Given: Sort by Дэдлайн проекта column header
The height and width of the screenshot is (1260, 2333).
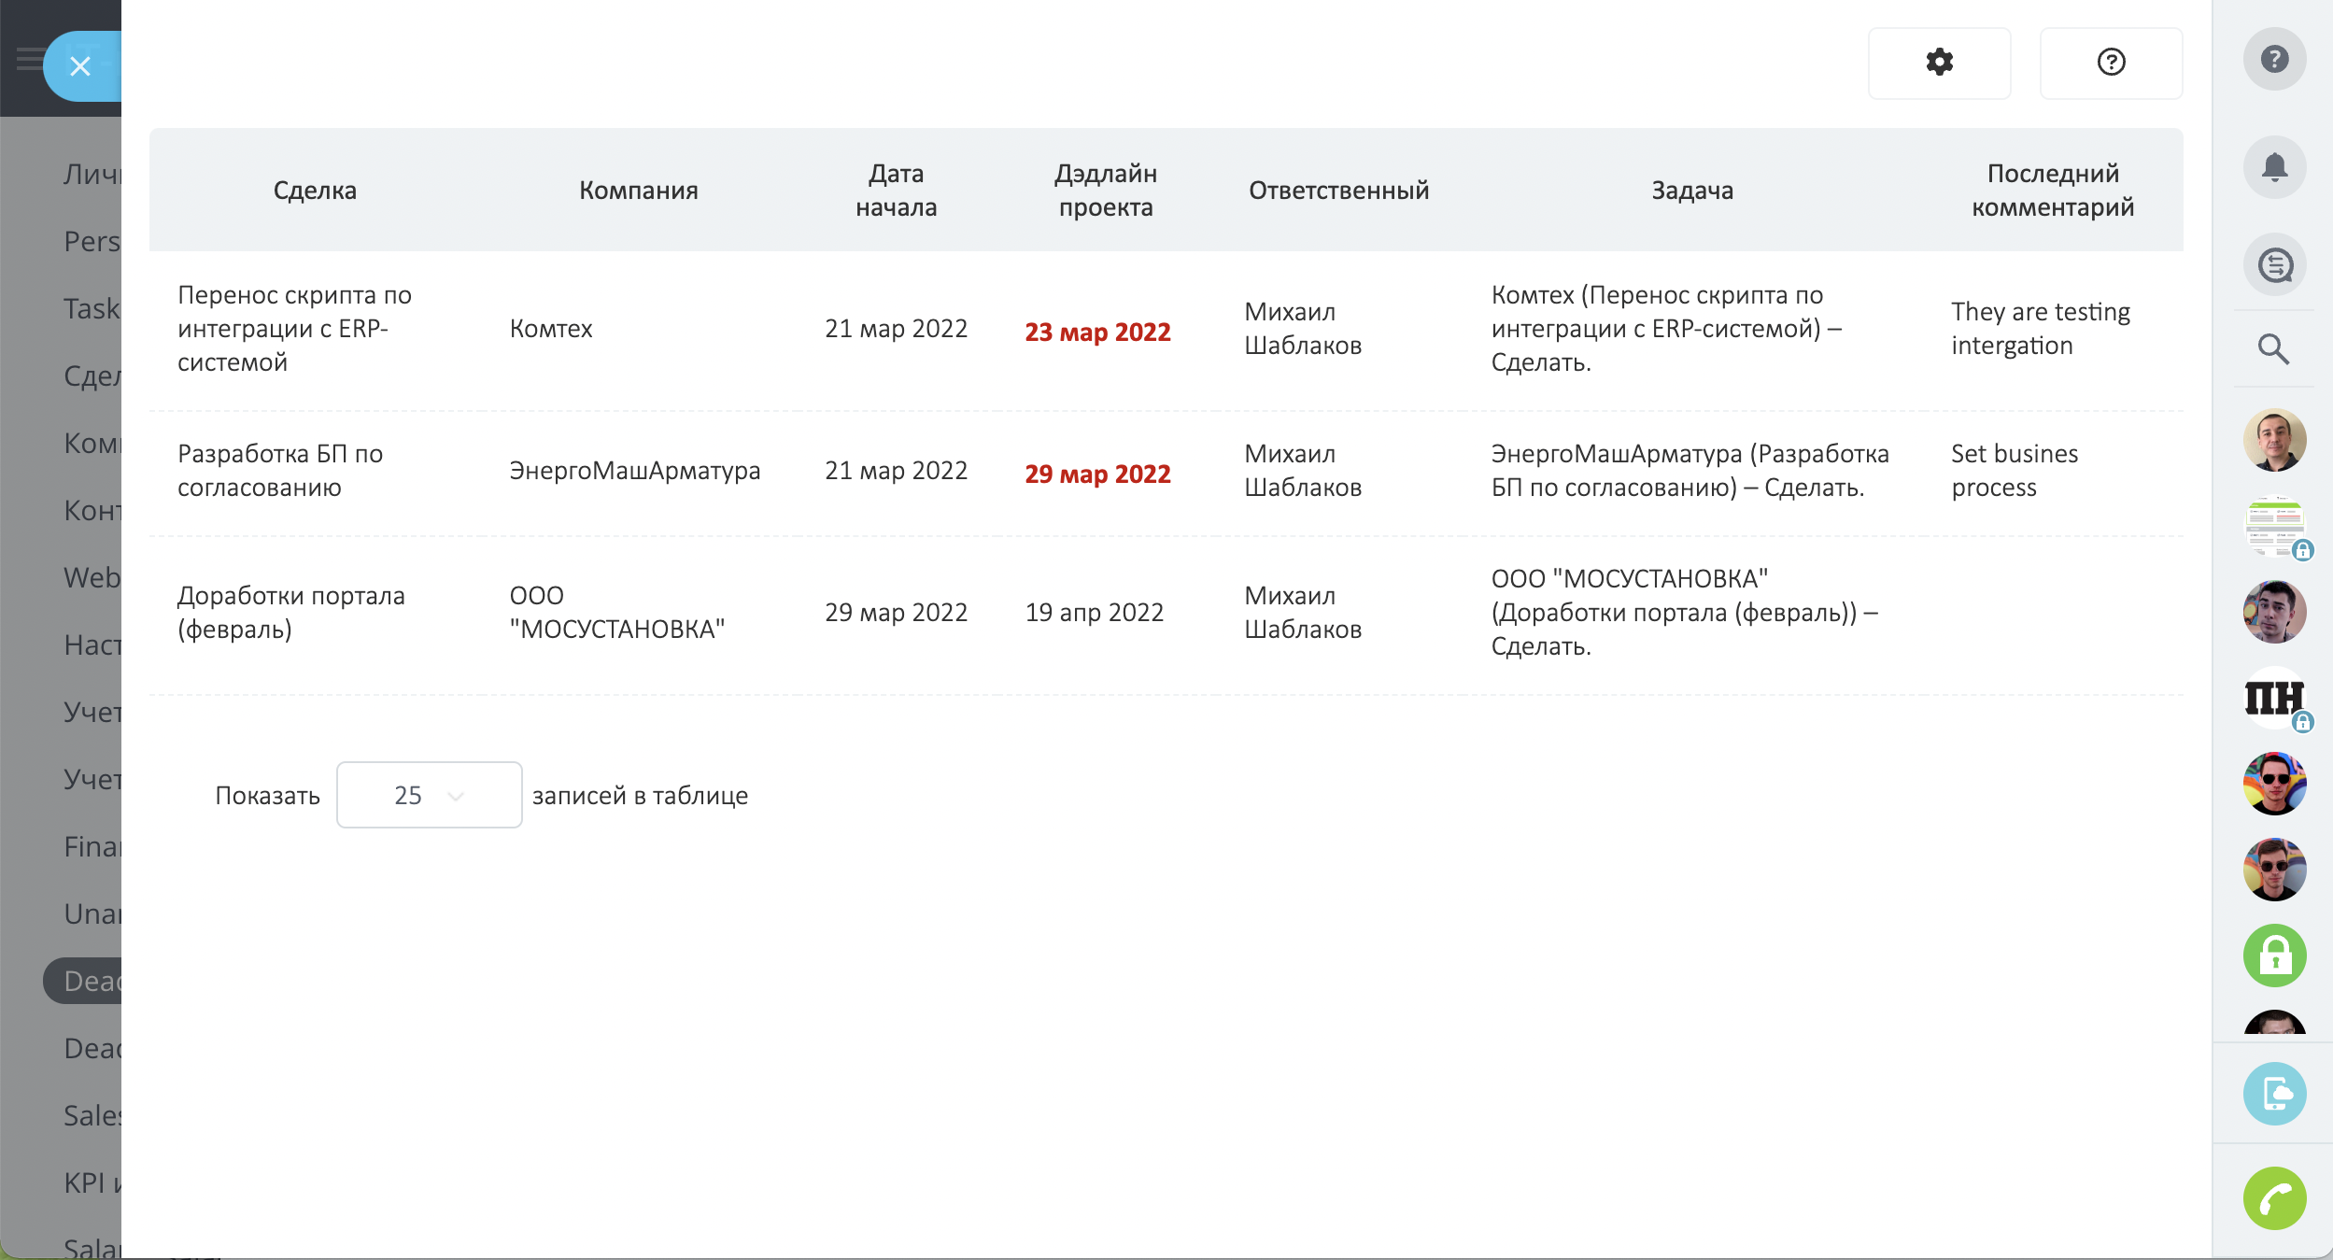Looking at the screenshot, I should click(x=1105, y=190).
